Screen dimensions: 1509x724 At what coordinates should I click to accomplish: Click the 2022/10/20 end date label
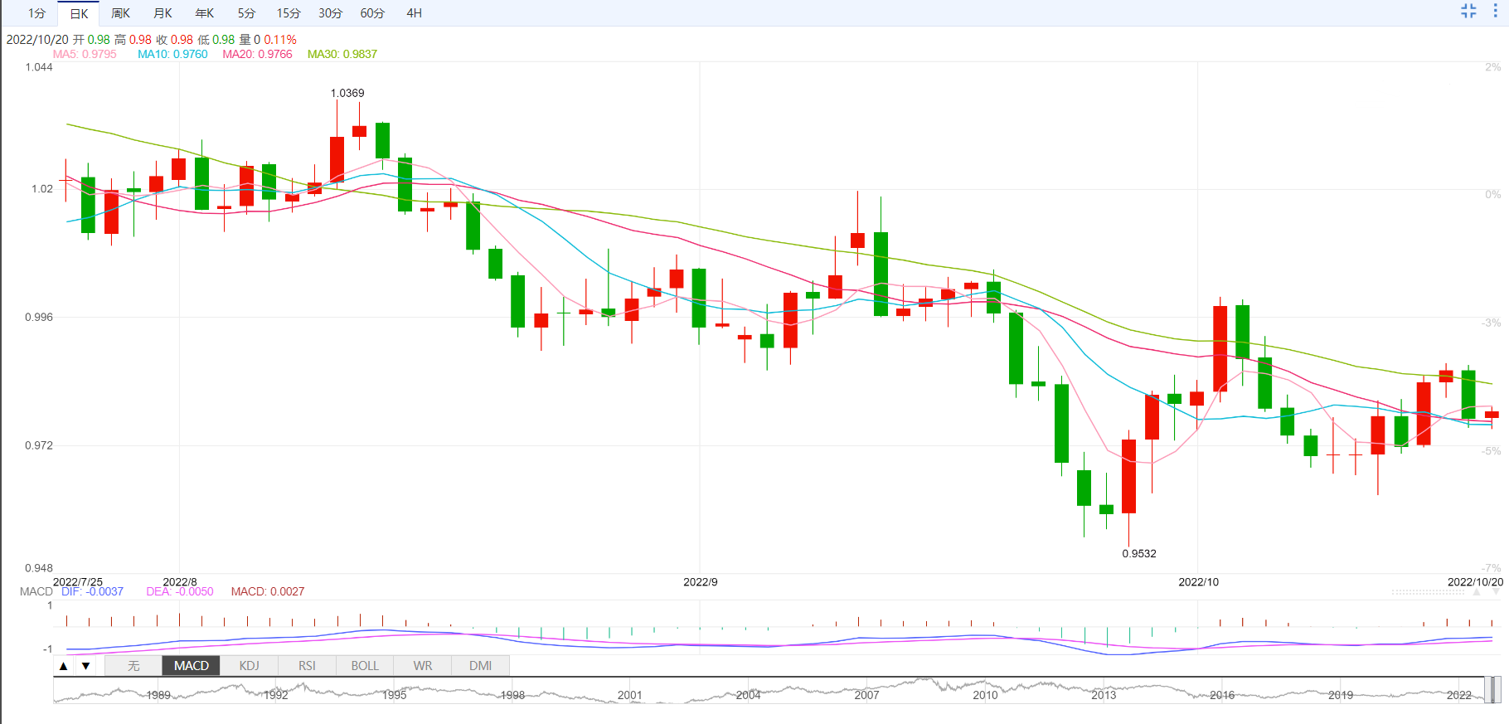(1475, 582)
